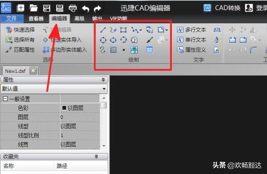This screenshot has width=267, height=174.
Task: Collapse the 一般设置 tree section
Action: click(x=5, y=99)
